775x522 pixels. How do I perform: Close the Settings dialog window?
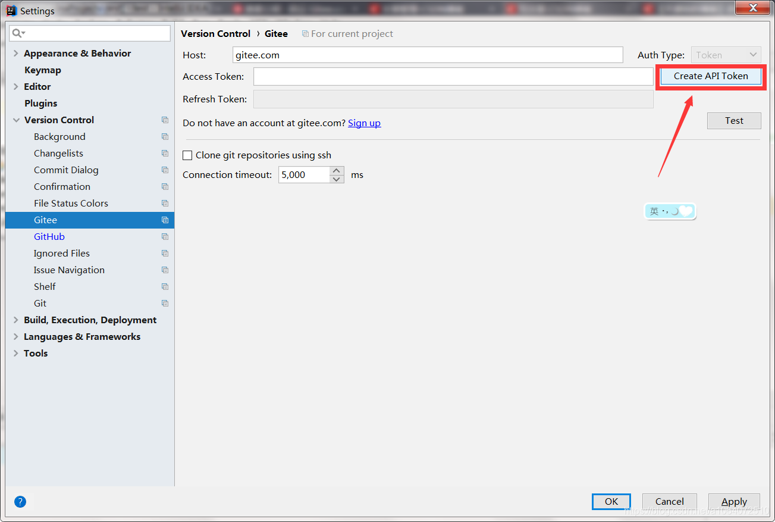[x=752, y=8]
